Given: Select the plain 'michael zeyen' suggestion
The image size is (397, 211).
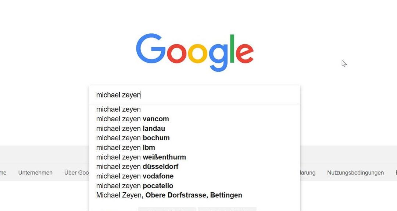Looking at the screenshot, I should coord(195,109).
